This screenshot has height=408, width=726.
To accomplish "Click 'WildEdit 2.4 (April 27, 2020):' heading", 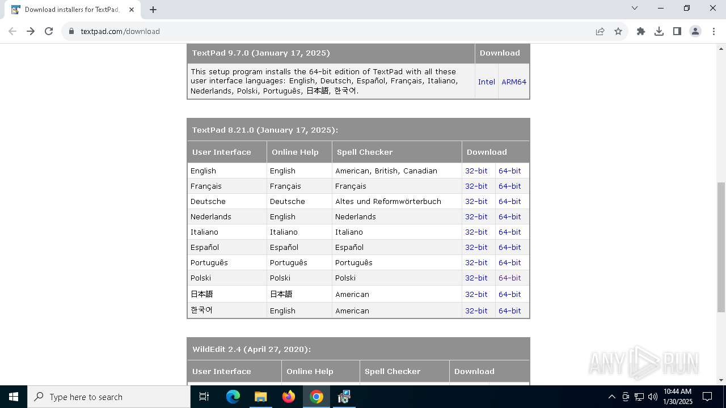I will (251, 349).
